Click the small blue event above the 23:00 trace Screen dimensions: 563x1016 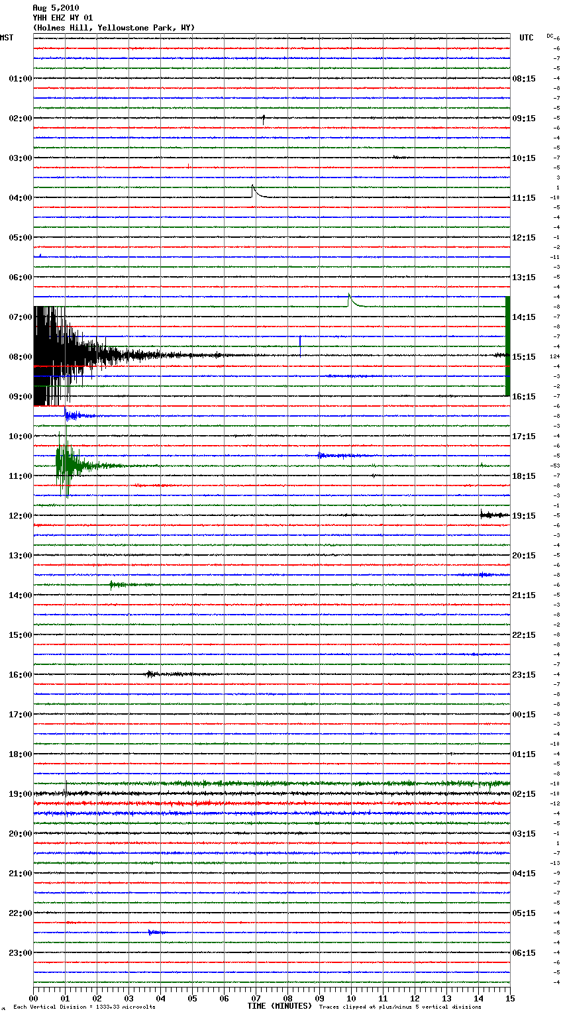pyautogui.click(x=156, y=932)
